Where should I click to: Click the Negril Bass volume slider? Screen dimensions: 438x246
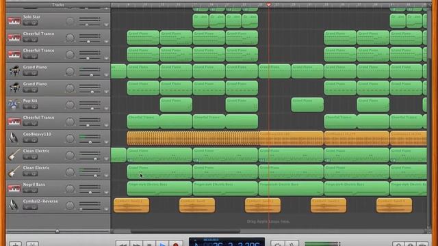click(x=90, y=192)
